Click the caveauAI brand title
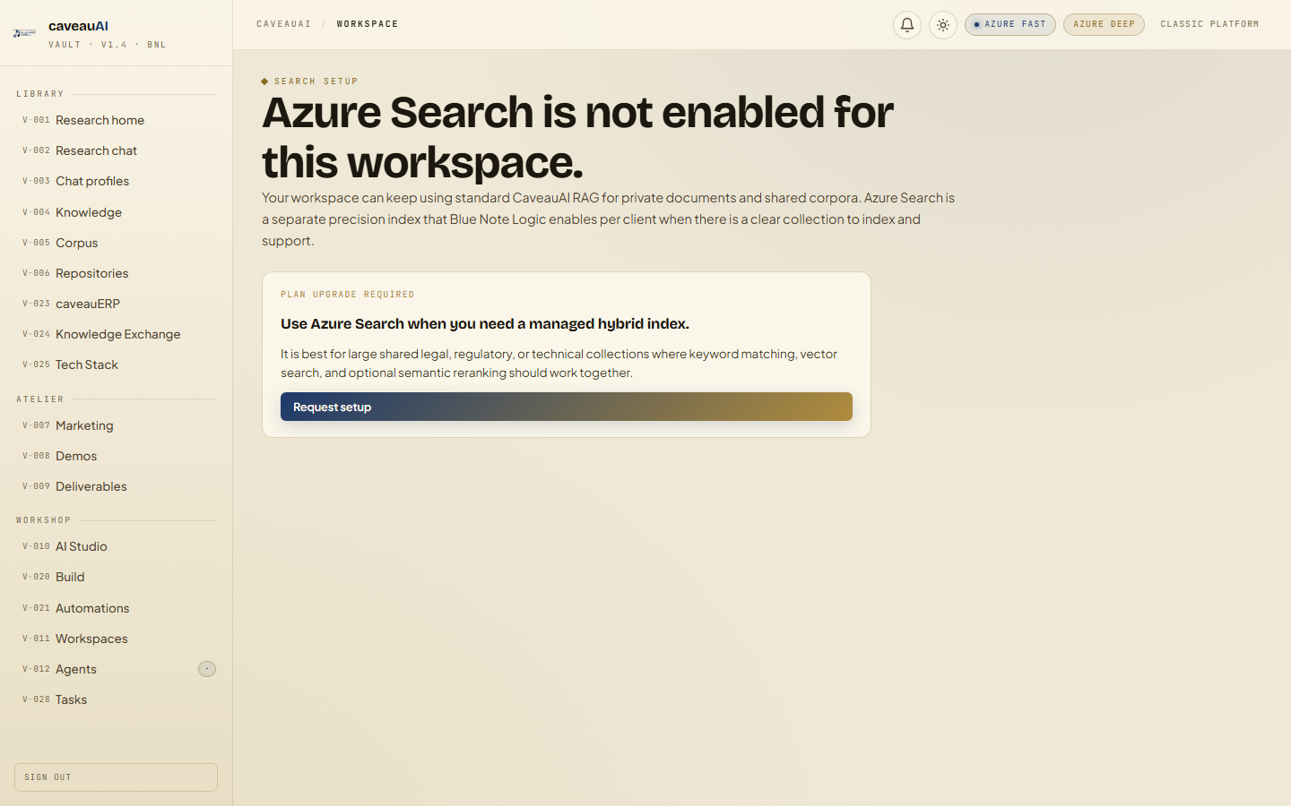 coord(78,26)
